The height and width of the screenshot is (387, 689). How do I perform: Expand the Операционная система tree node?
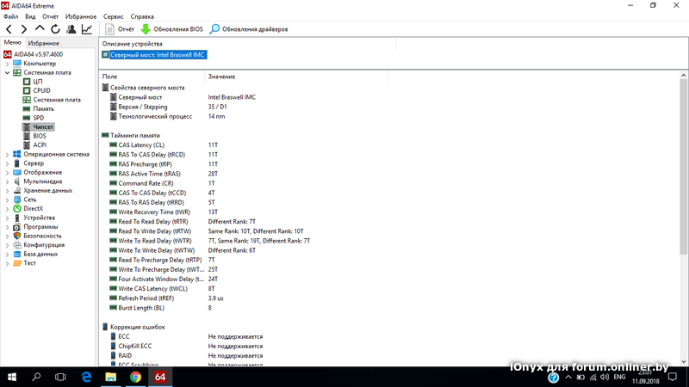pos(7,155)
